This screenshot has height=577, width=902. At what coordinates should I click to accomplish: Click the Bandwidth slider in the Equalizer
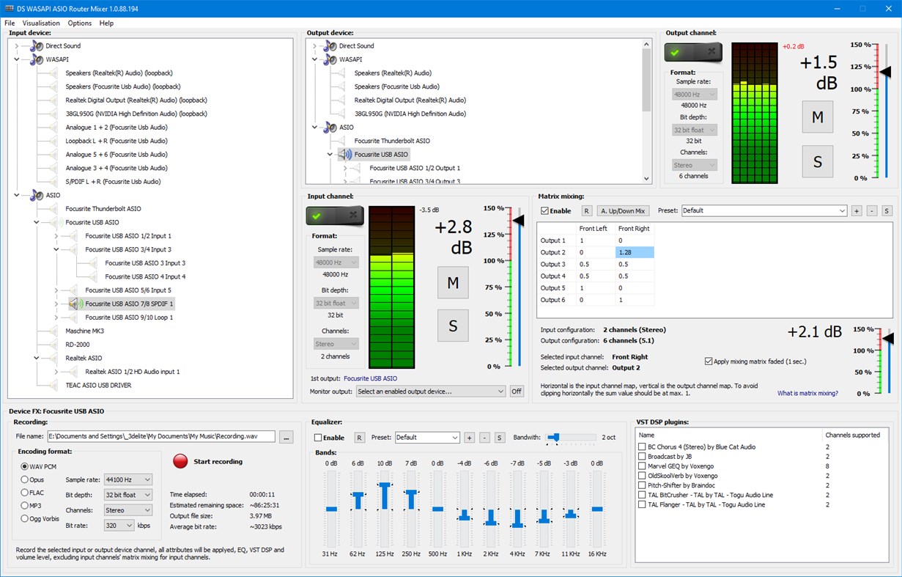point(556,437)
